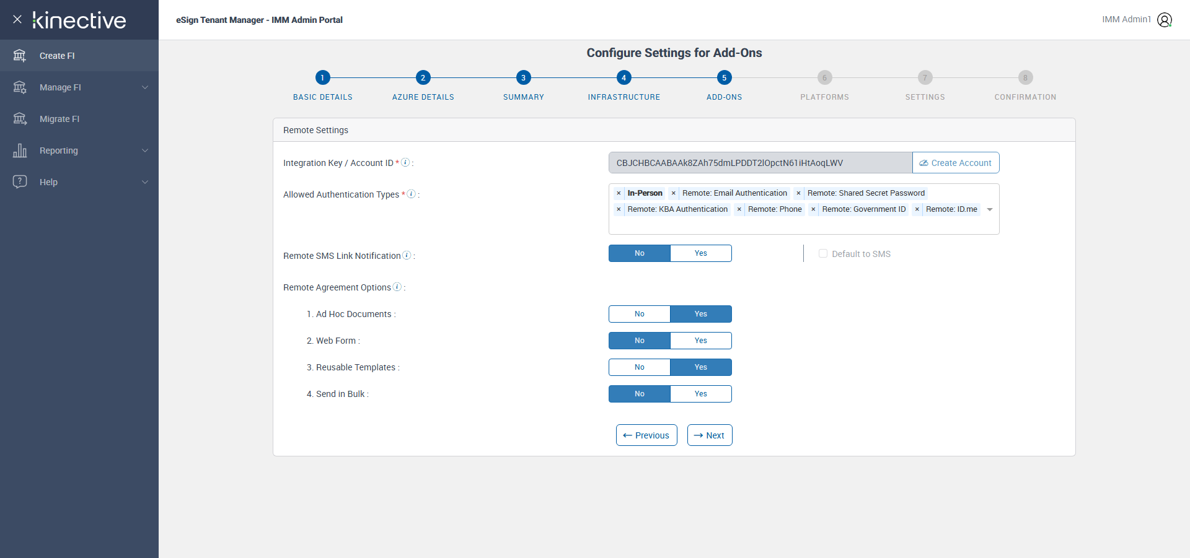Click the Reporting bar-chart icon
Screen dimensions: 1190x558
20,150
